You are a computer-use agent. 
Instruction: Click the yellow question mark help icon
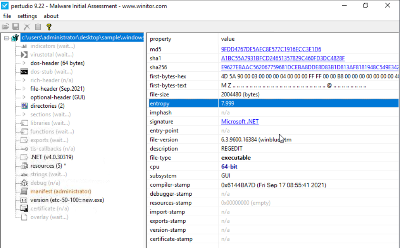pyautogui.click(x=49, y=27)
